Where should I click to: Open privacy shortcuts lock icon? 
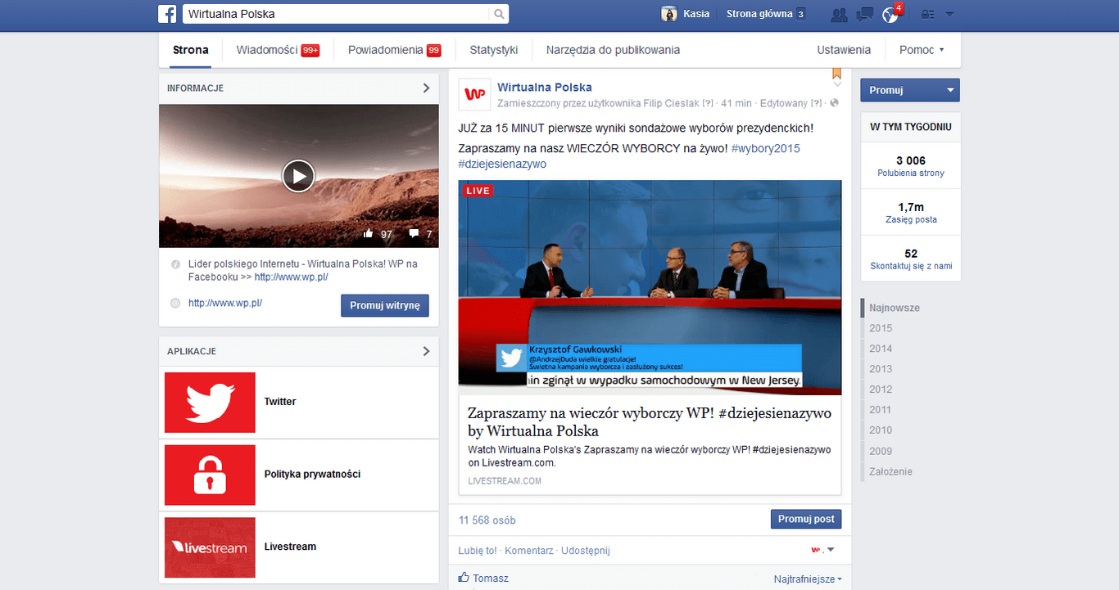pyautogui.click(x=927, y=14)
